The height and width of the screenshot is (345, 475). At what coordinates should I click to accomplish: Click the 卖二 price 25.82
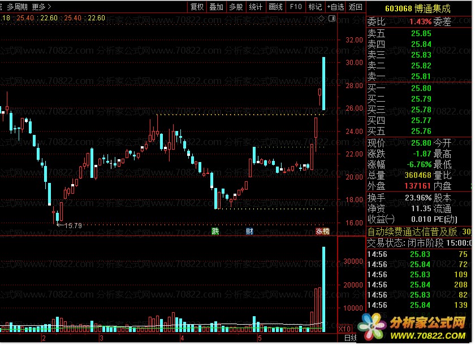(x=421, y=65)
